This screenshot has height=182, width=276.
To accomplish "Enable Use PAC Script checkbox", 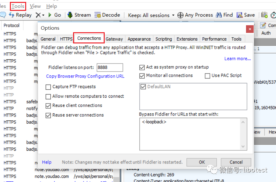I will tap(207, 76).
